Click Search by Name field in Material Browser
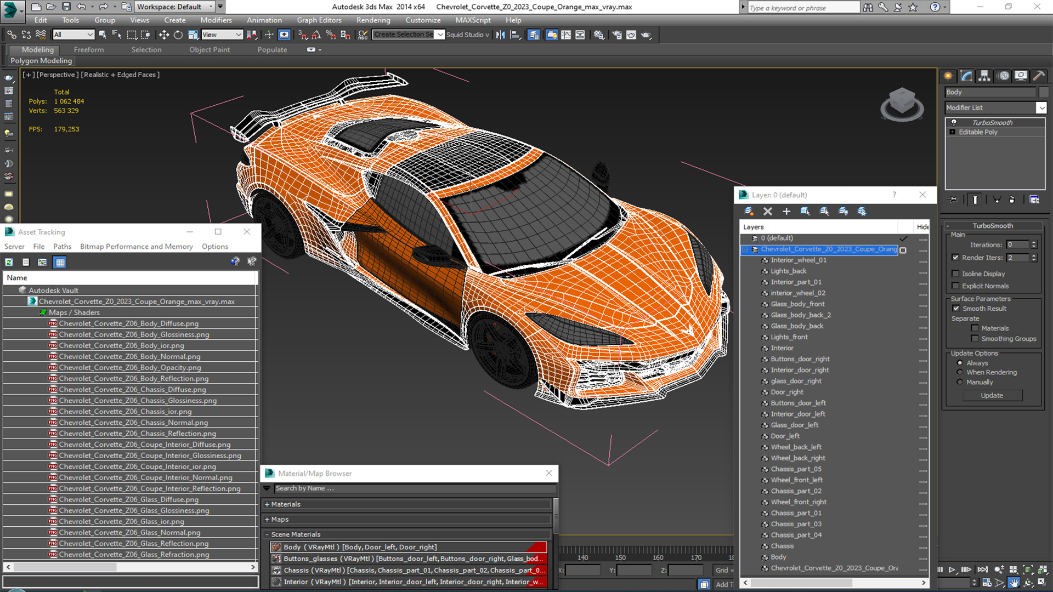Screen dimensions: 1053x592 (x=415, y=488)
